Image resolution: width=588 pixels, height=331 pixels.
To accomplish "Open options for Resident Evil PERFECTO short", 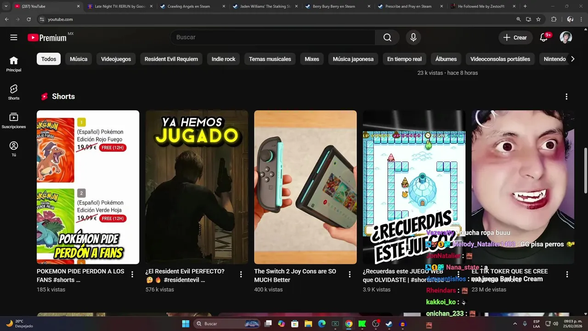I will pyautogui.click(x=241, y=274).
